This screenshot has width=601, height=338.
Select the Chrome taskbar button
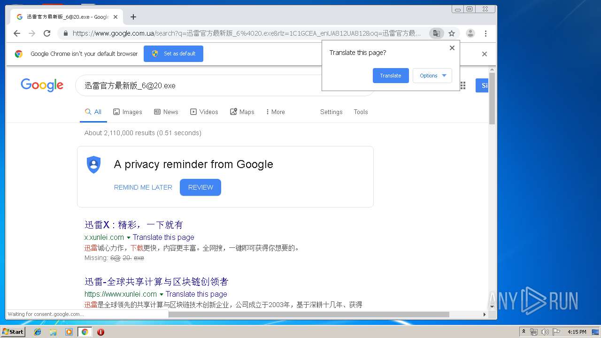(85, 332)
